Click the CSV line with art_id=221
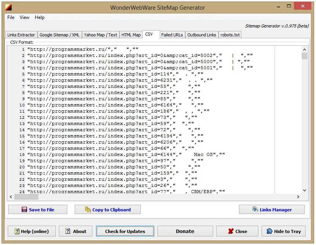316x245 pixels. (114, 93)
